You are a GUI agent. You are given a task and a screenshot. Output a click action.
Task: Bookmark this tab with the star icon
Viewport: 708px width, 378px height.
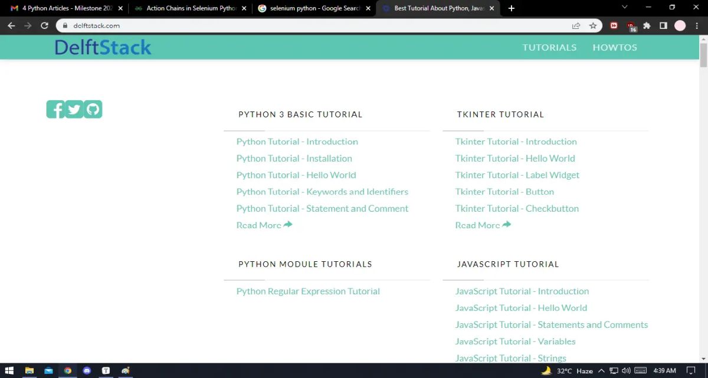[x=593, y=26]
